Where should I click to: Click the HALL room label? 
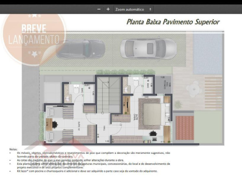click(x=104, y=128)
